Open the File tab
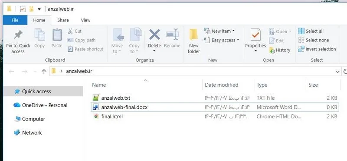Viewport: 347px width, 161px height. (15, 20)
